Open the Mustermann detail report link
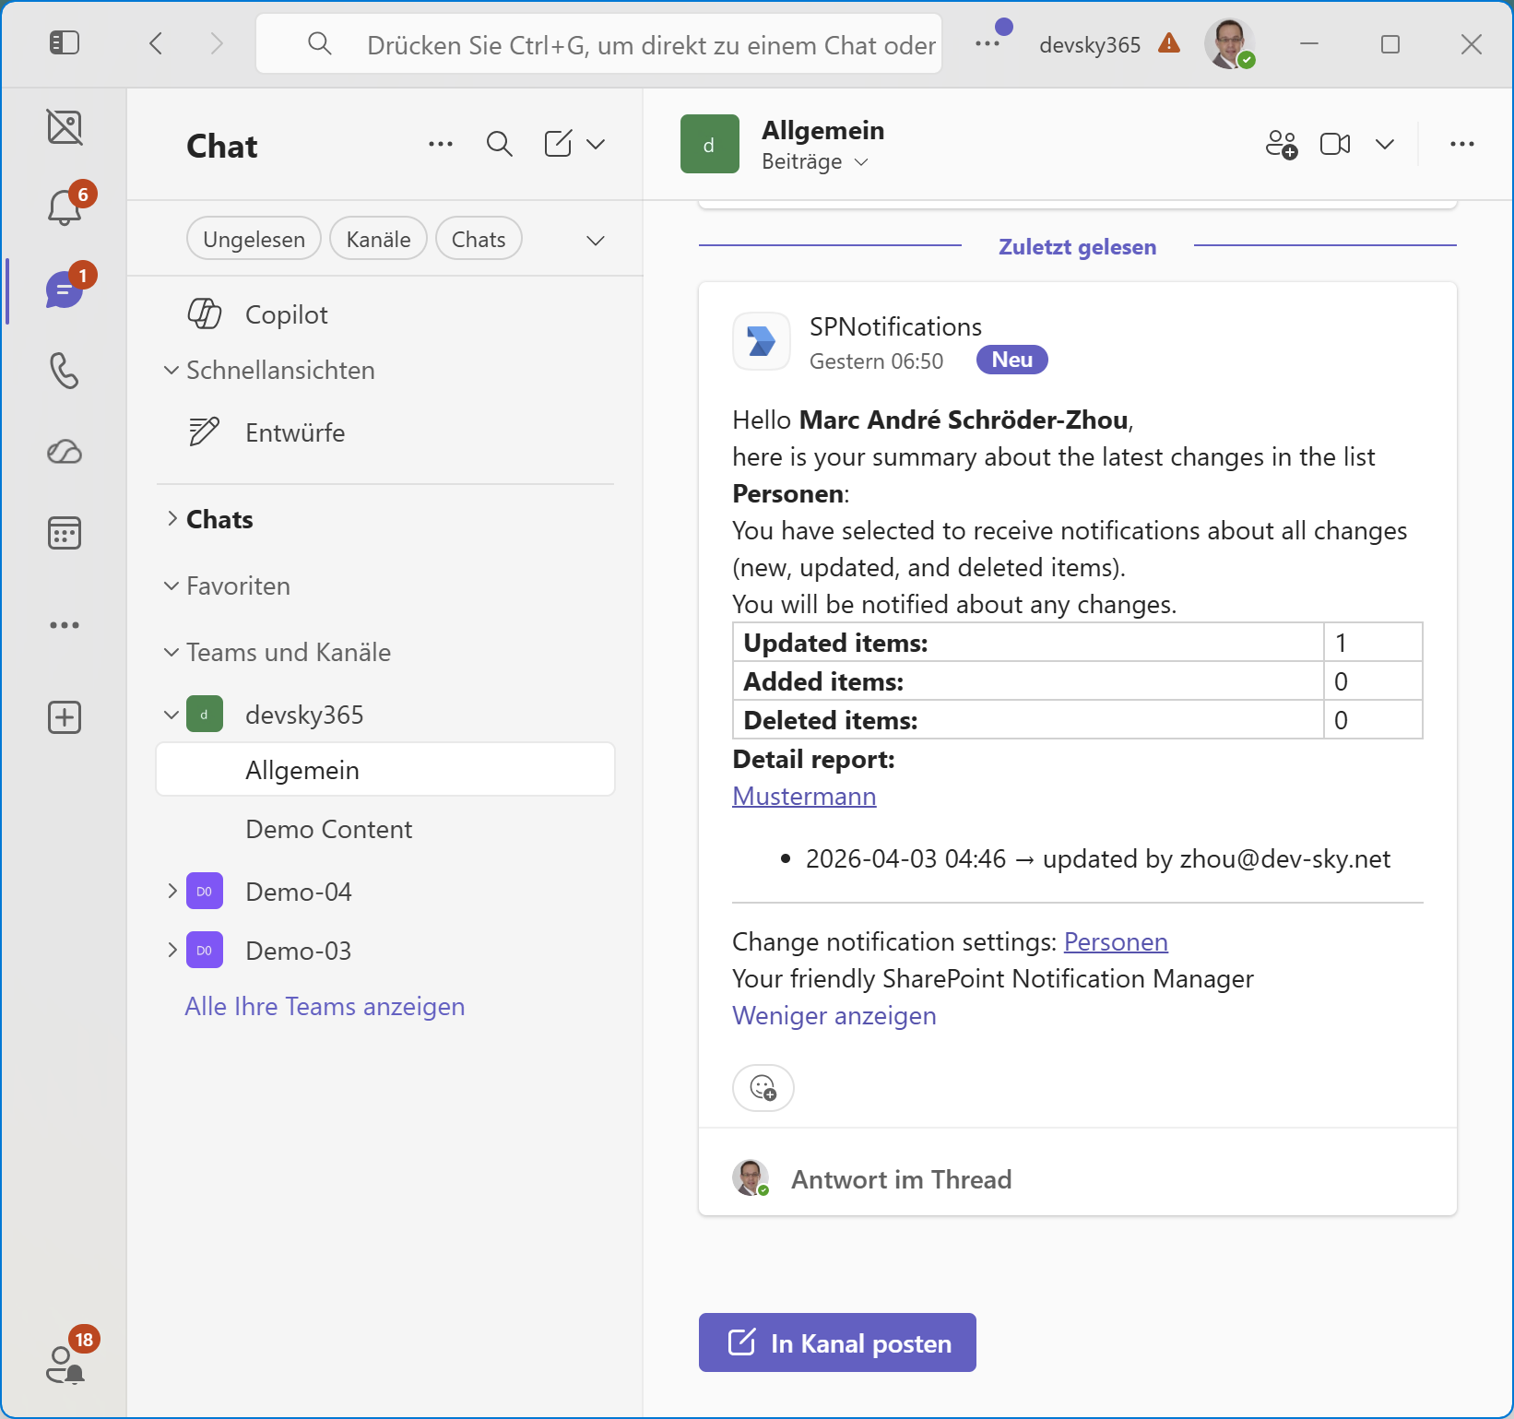Viewport: 1514px width, 1419px height. coord(803,796)
